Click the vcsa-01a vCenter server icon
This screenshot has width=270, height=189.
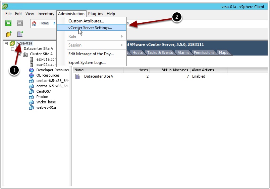coord(12,43)
